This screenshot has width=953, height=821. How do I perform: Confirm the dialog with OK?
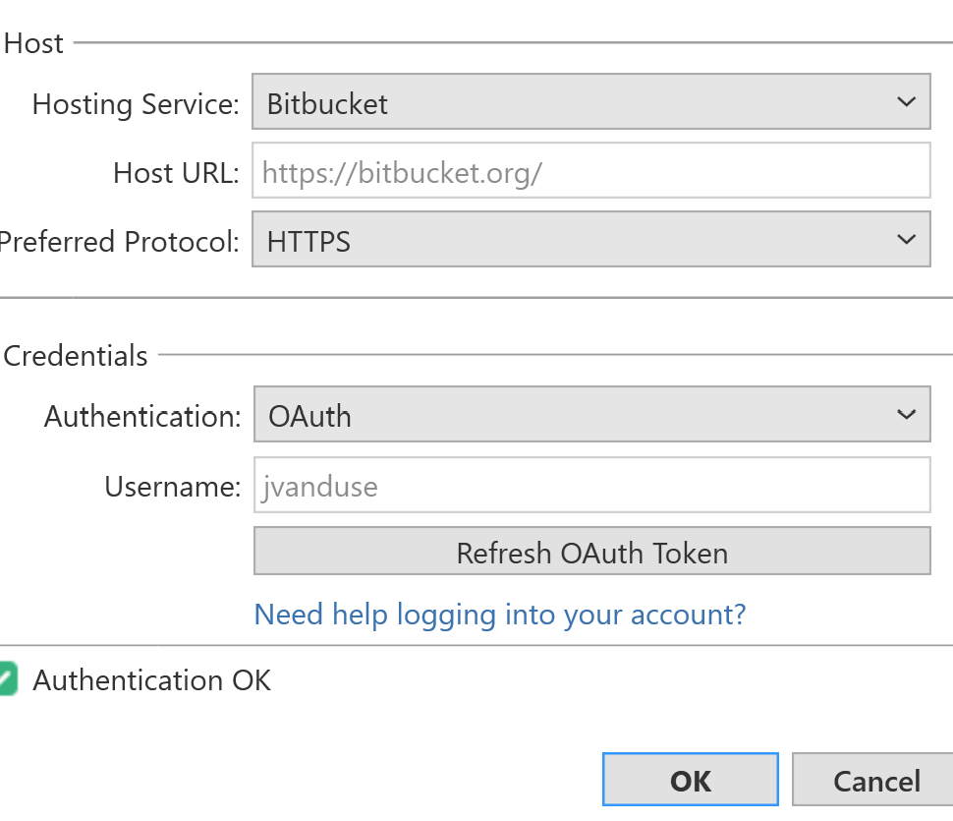[x=691, y=780]
